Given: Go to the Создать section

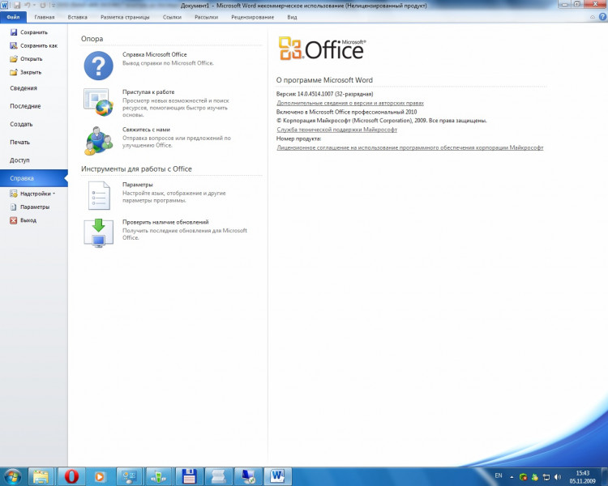Looking at the screenshot, I should 21,125.
